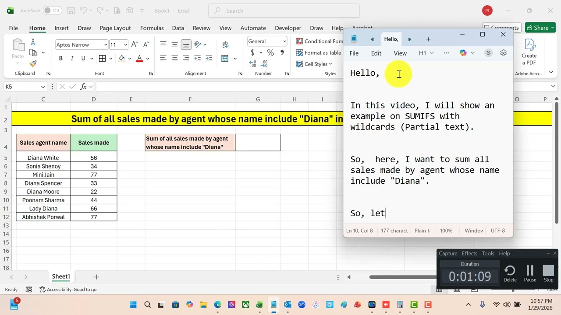Click the Orientation text rotation icon
The image size is (561, 315).
(x=198, y=44)
